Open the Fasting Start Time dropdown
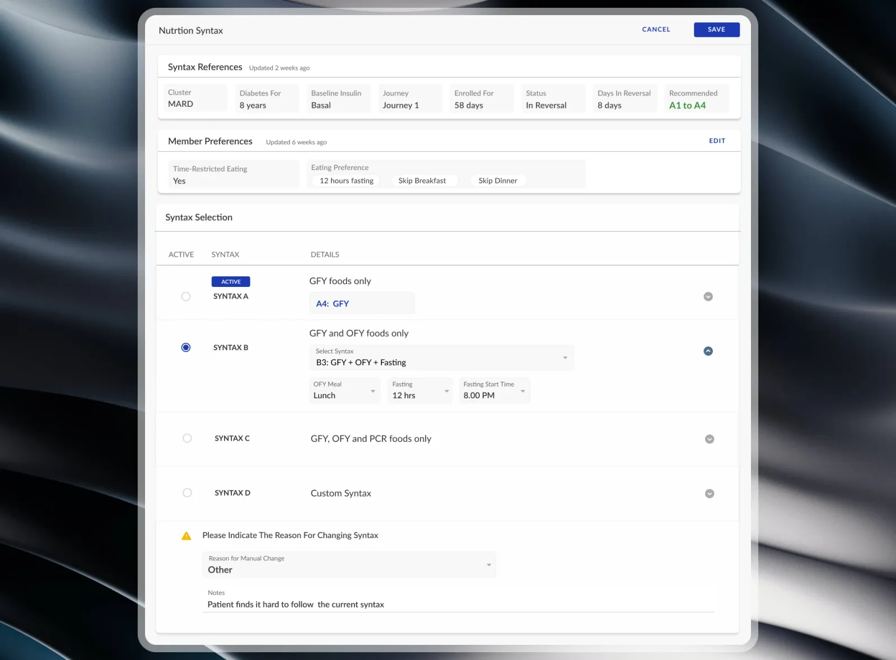This screenshot has height=660, width=896. [494, 390]
